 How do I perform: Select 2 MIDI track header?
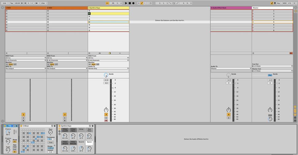point(67,8)
